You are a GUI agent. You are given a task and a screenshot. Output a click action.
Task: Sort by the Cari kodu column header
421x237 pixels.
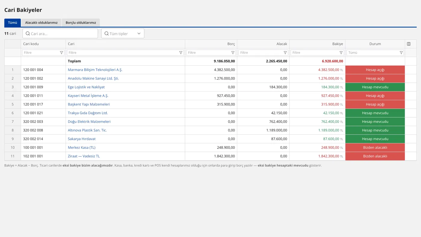[x=43, y=44]
